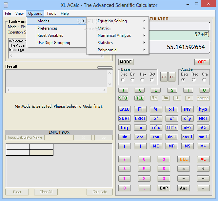Viewport: 218px width, 201px height.
Task: Click the cursor move left << button
Action: click(164, 77)
